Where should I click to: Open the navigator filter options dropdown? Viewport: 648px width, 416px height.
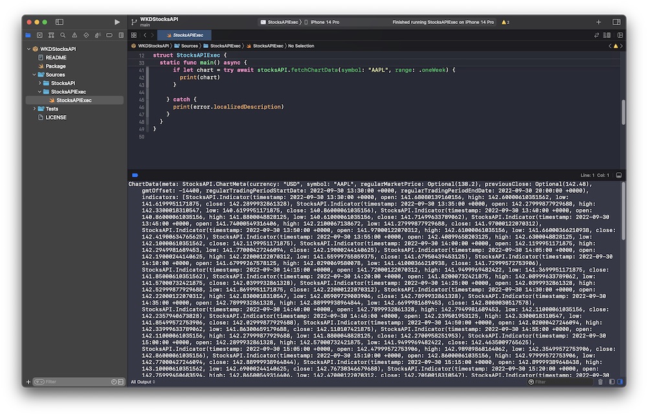[39, 382]
